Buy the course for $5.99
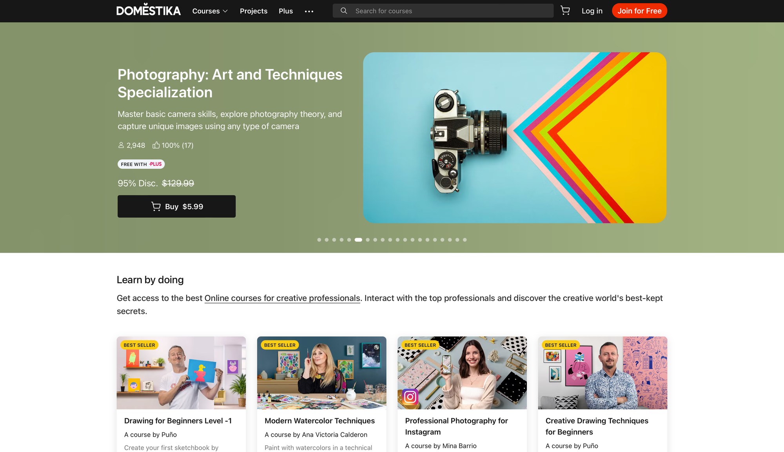Screen dimensions: 784x452 [176, 206]
